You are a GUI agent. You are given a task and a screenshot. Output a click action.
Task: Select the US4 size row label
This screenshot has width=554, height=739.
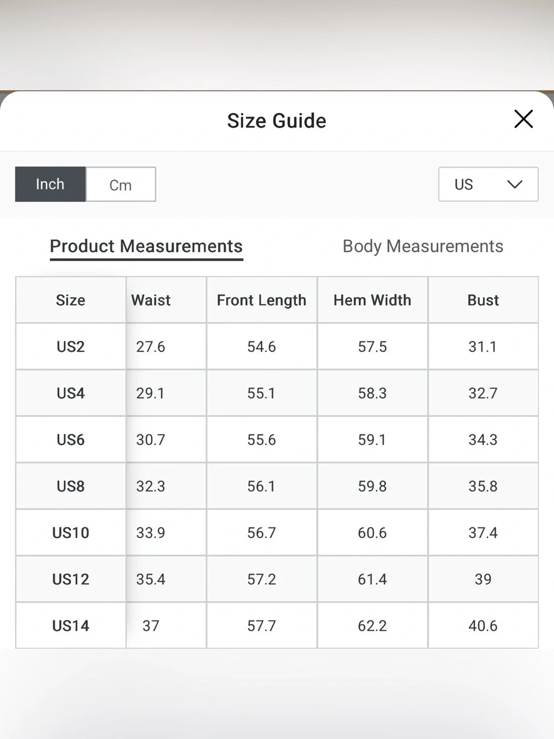(x=71, y=393)
